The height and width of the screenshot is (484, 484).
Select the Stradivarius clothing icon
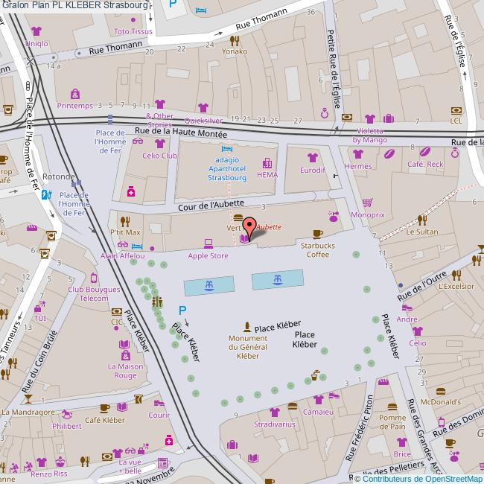pyautogui.click(x=274, y=412)
